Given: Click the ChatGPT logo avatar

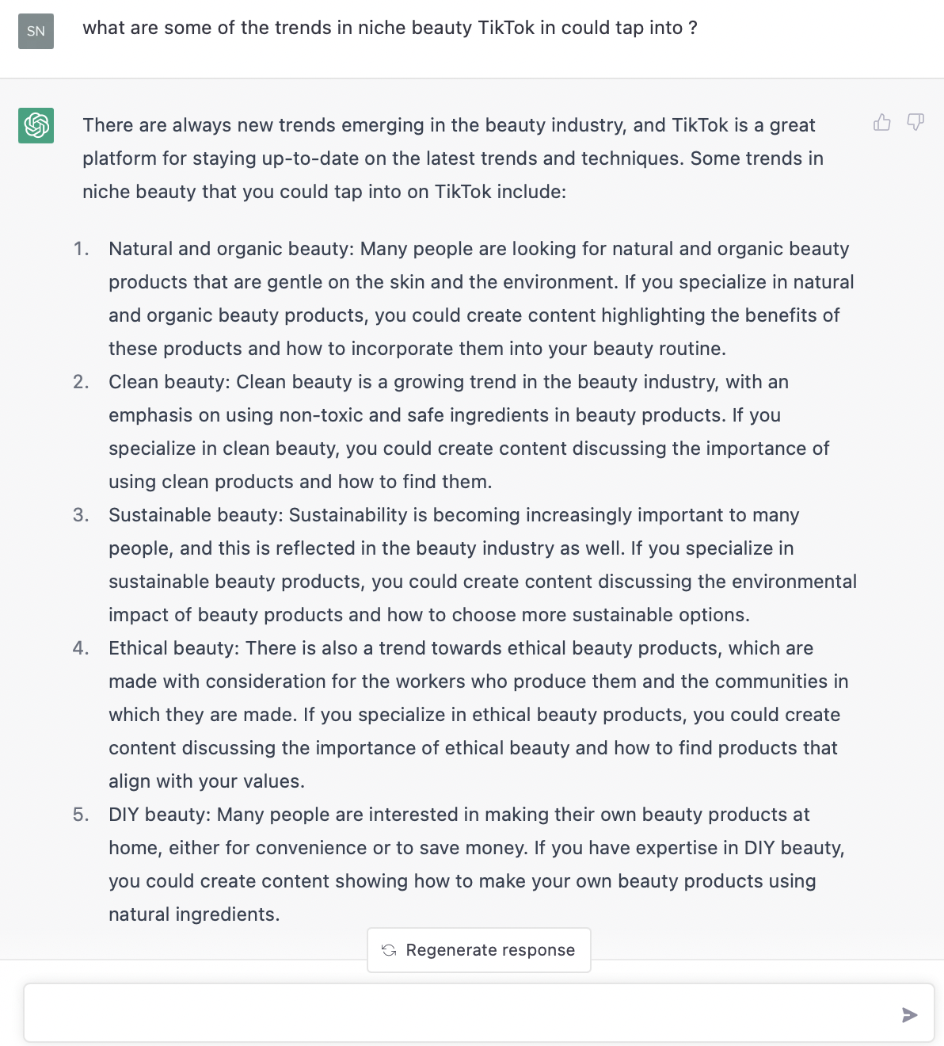Looking at the screenshot, I should click(36, 125).
